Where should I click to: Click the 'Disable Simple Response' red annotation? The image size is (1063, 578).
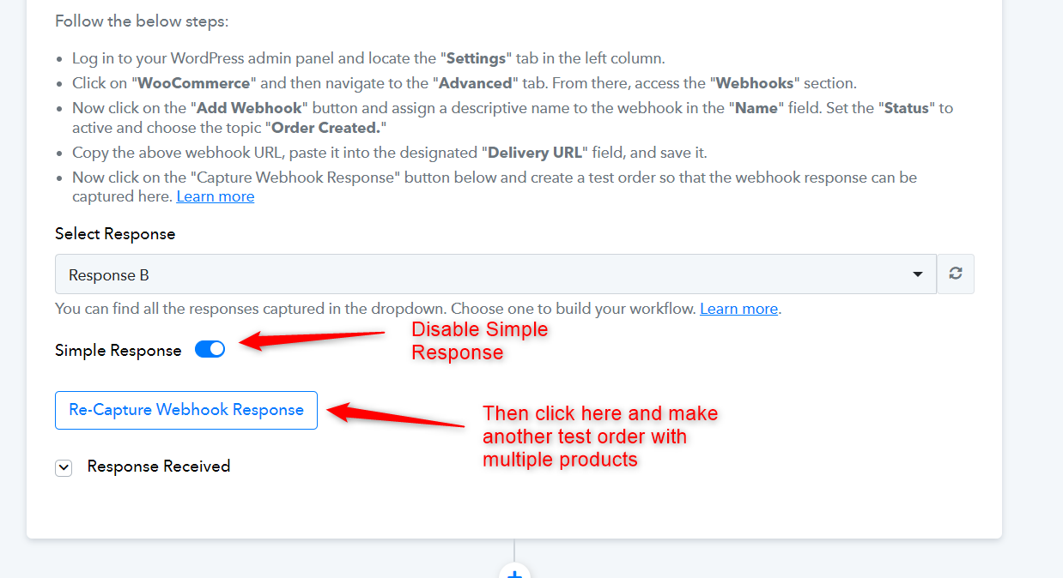(x=480, y=340)
